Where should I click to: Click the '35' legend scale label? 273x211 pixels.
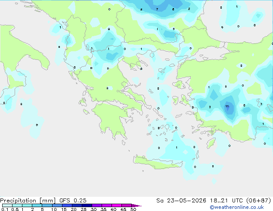103,209
